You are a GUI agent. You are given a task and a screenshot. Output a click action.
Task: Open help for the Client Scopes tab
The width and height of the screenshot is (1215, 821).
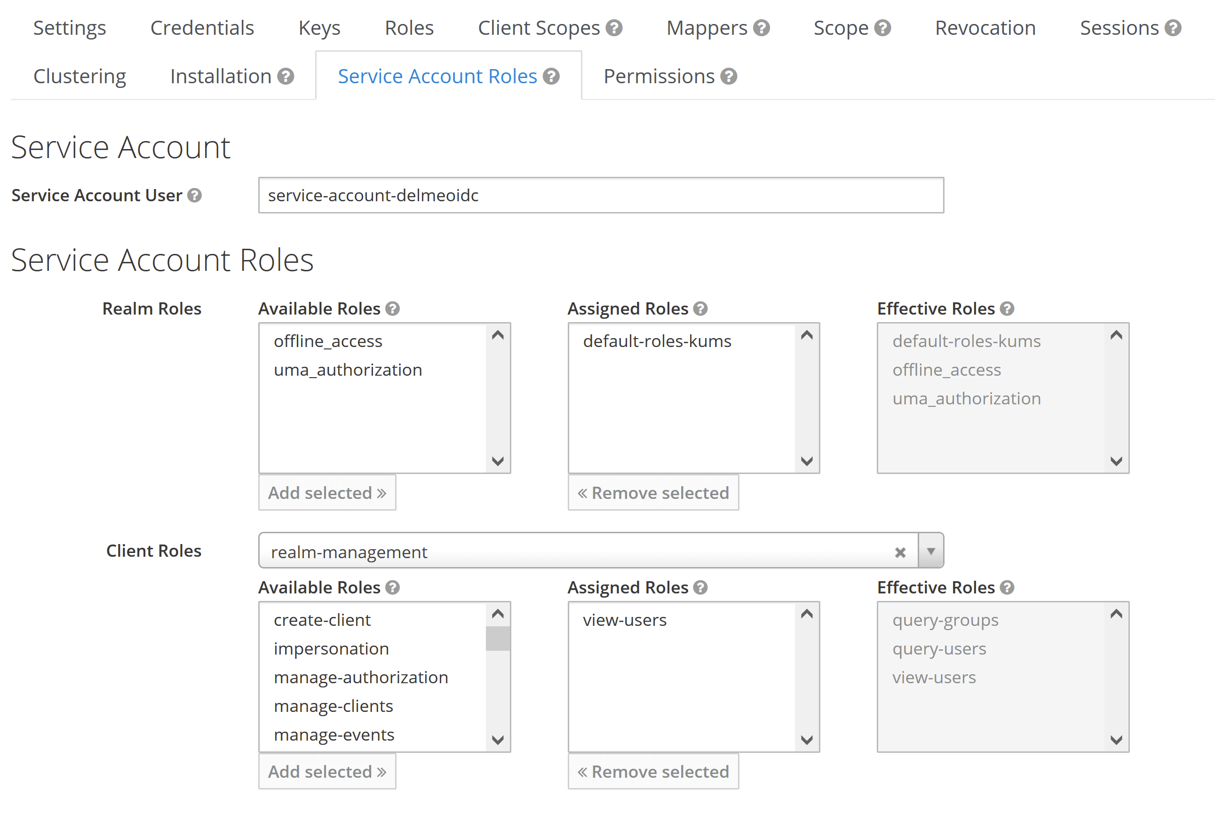(614, 28)
